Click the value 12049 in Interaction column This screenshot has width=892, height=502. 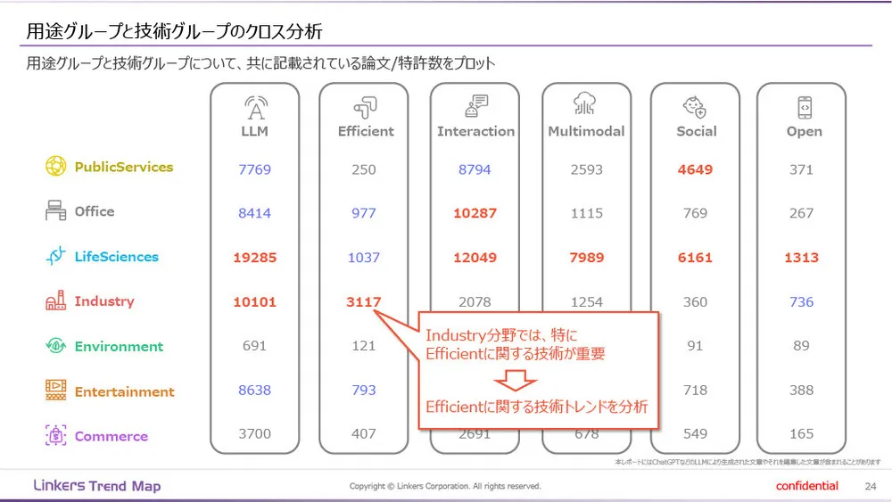point(475,258)
